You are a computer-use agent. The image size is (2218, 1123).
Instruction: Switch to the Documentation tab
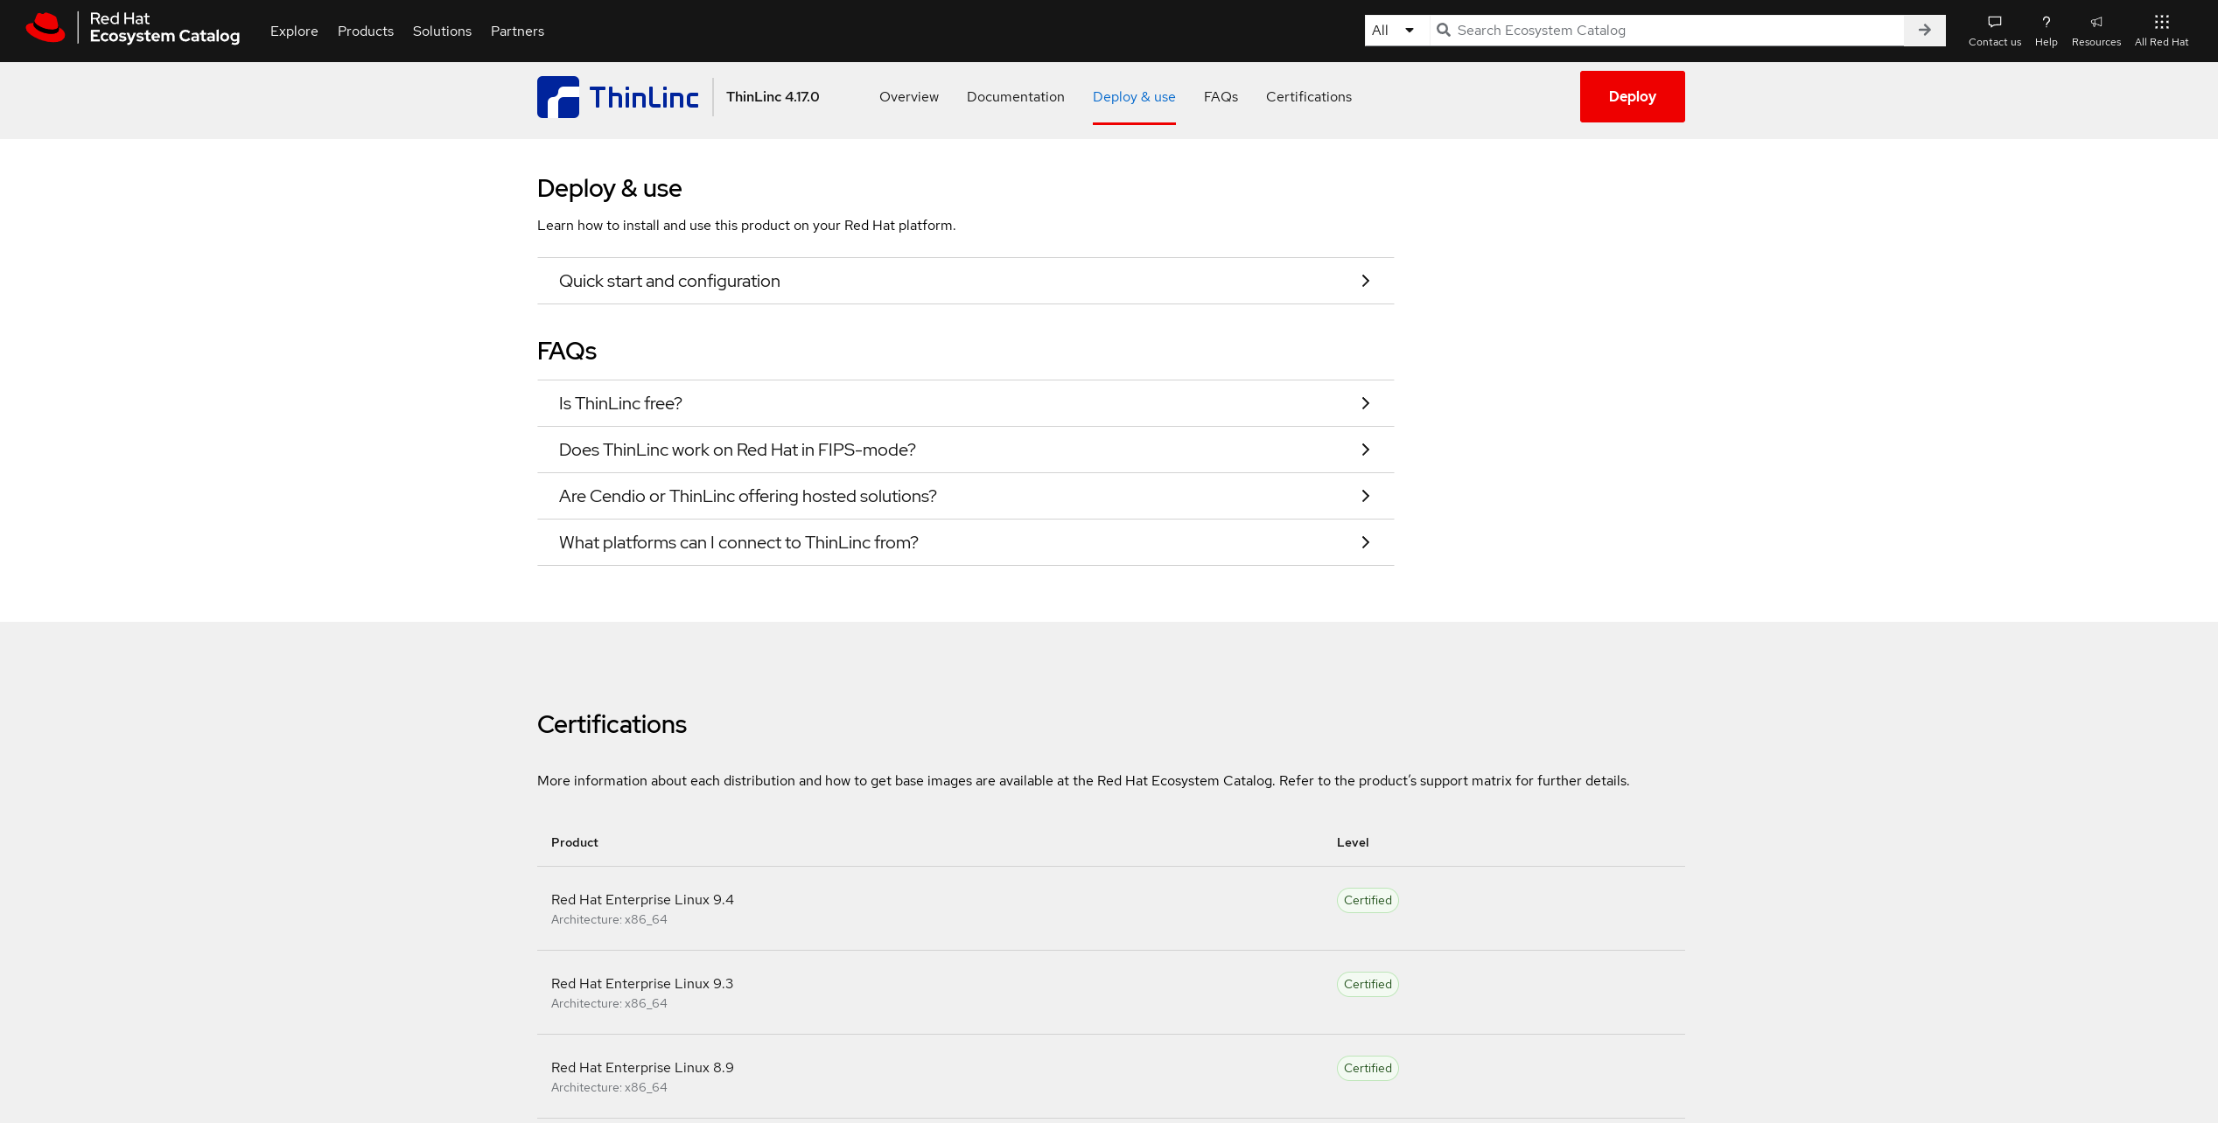(x=1016, y=96)
